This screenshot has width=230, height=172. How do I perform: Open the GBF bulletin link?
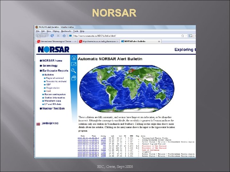(x=49, y=84)
